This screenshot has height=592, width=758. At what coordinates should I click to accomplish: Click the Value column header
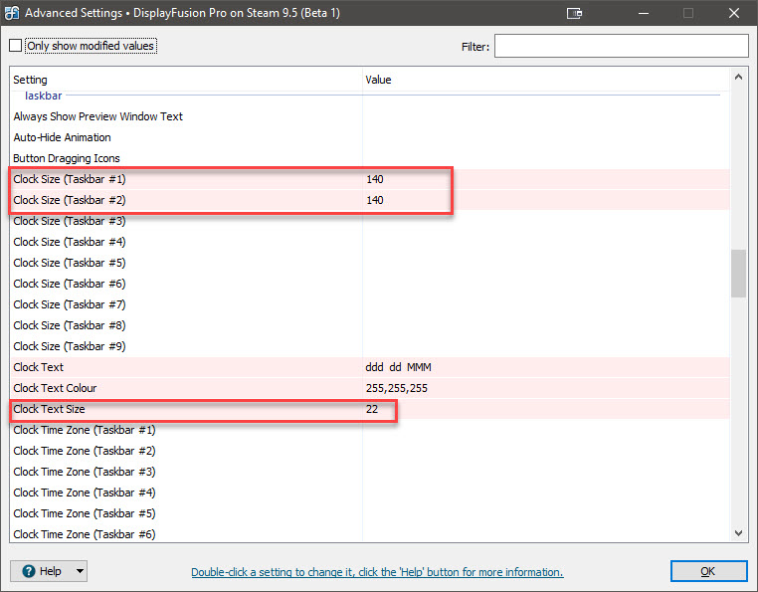coord(379,80)
